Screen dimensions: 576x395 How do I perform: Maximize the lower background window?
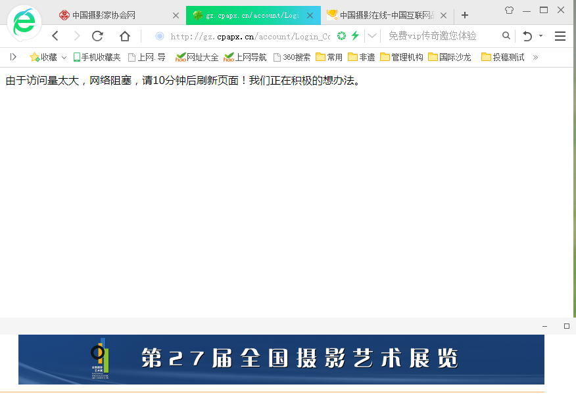click(x=567, y=326)
